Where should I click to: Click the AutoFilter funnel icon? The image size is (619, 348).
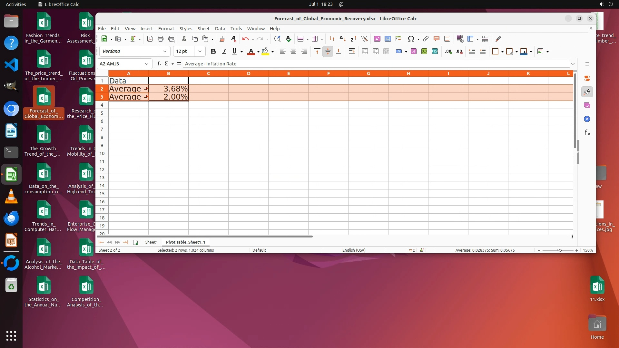tap(365, 39)
